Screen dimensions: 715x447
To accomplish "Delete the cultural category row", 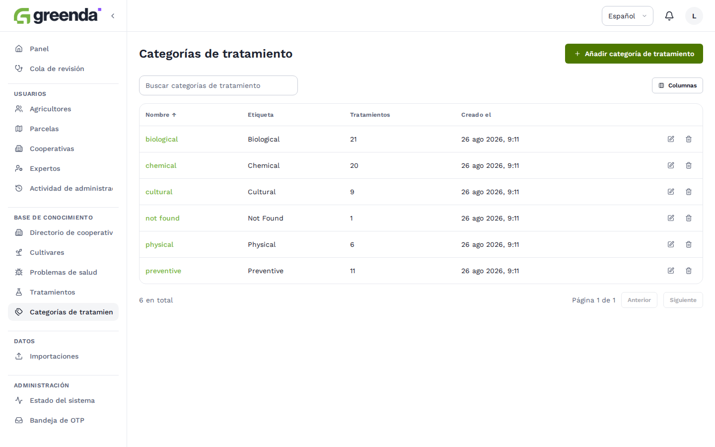I will coord(689,192).
